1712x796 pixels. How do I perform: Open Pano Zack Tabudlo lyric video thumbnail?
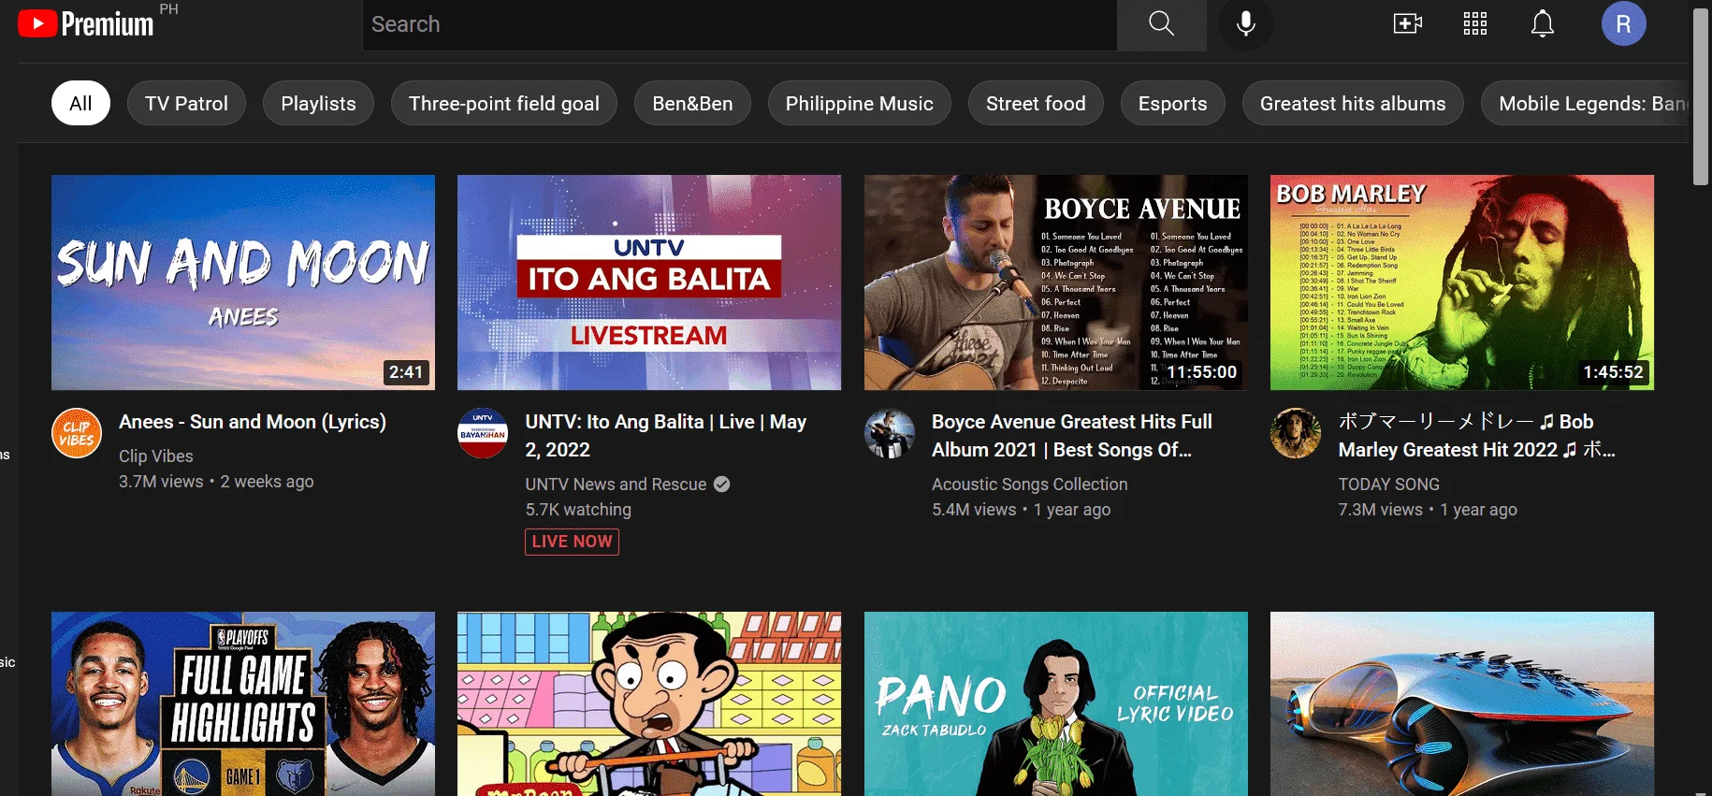tap(1056, 703)
